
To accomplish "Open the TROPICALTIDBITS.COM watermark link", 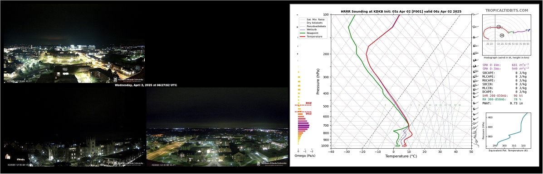I will 507,11.
